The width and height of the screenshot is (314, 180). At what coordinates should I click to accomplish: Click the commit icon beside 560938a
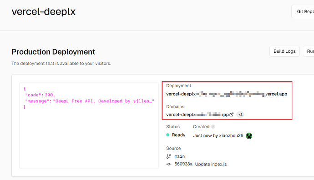pyautogui.click(x=169, y=164)
